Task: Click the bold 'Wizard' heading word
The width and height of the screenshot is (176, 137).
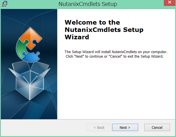Action: (x=77, y=37)
